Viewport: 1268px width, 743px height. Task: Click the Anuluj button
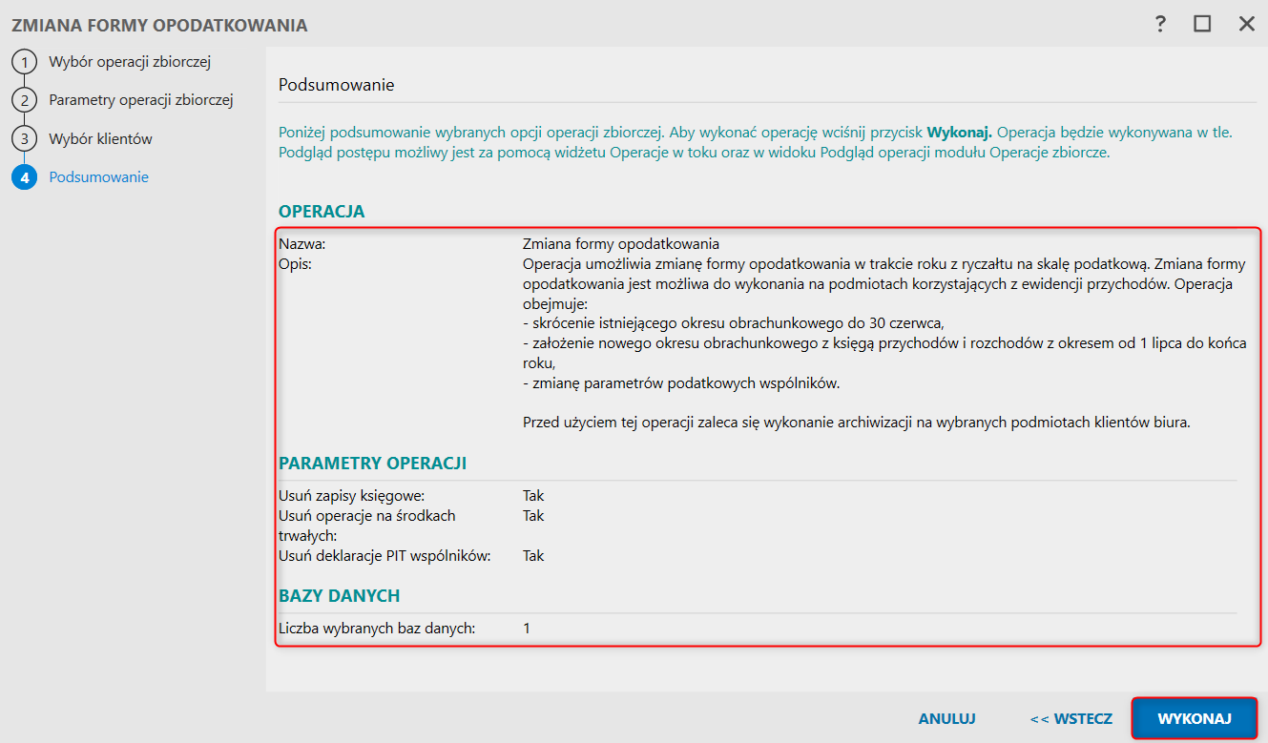(946, 718)
